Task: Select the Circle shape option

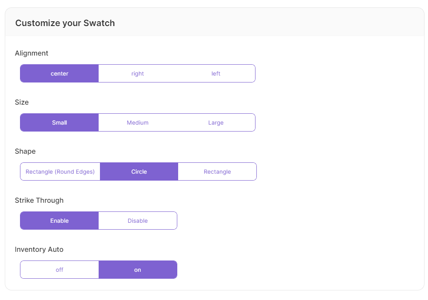Action: [x=139, y=171]
